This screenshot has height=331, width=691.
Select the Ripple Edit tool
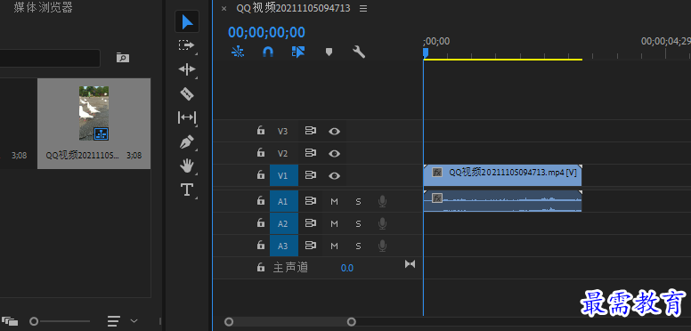[x=187, y=69]
